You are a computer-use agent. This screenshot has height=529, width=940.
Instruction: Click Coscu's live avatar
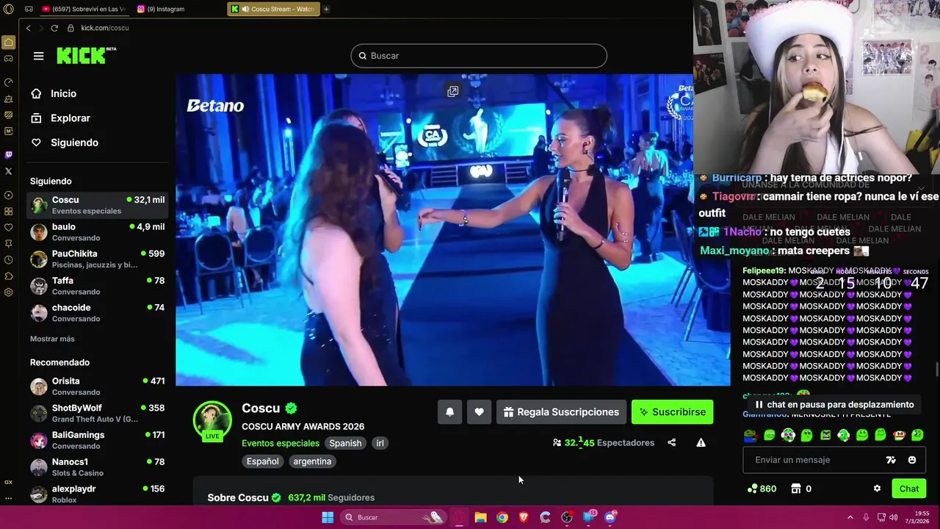point(212,420)
